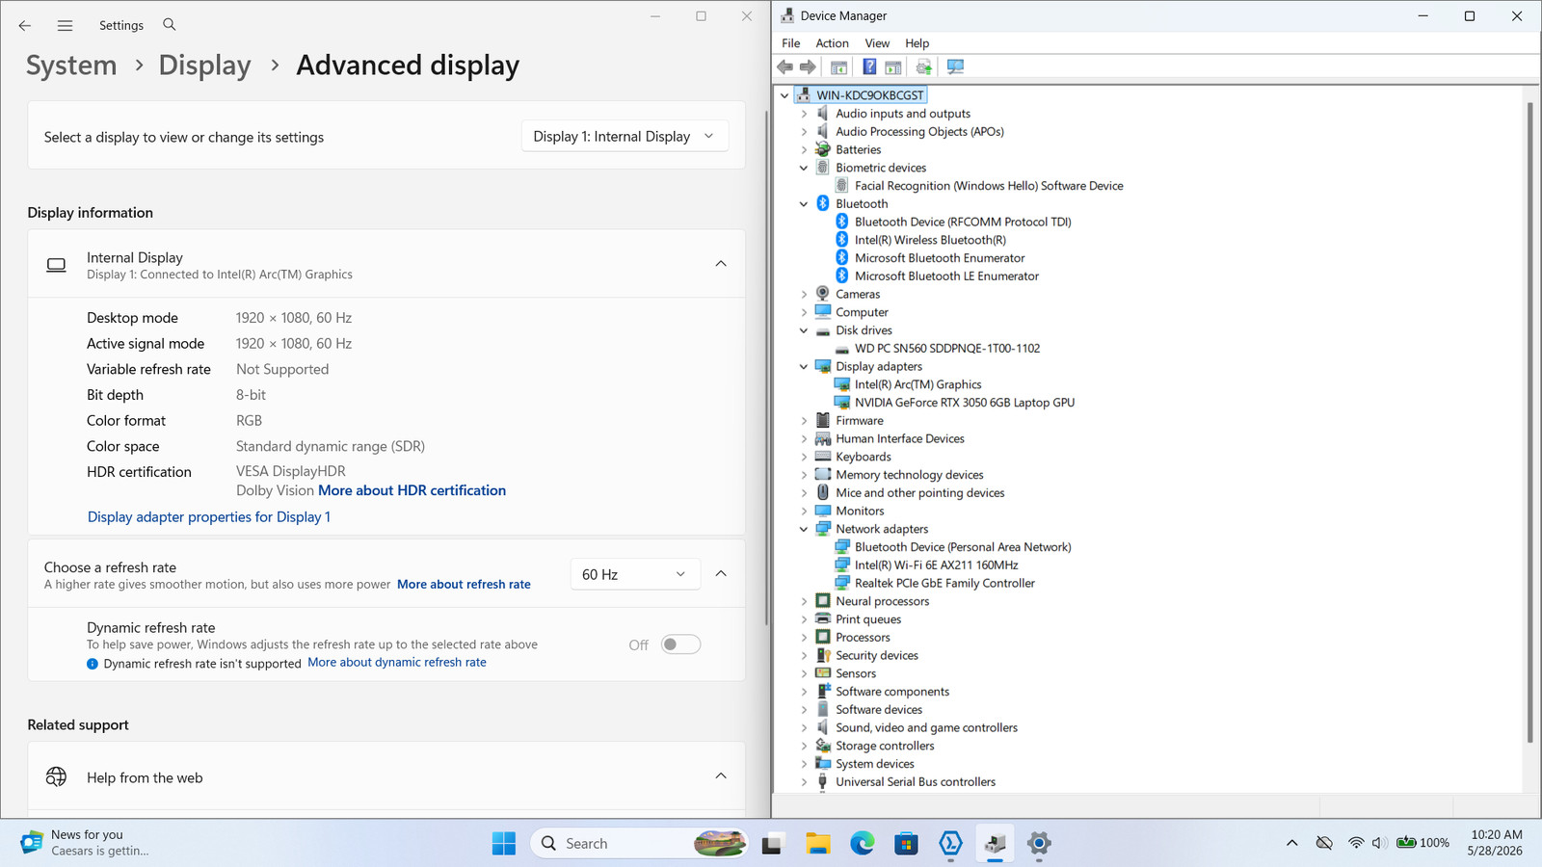Expand the Processors node
This screenshot has width=1542, height=867.
[x=804, y=638]
